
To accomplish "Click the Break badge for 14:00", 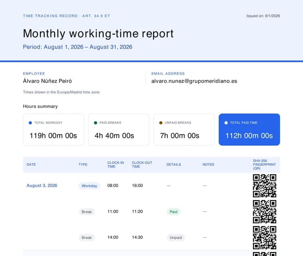I will pos(87,237).
